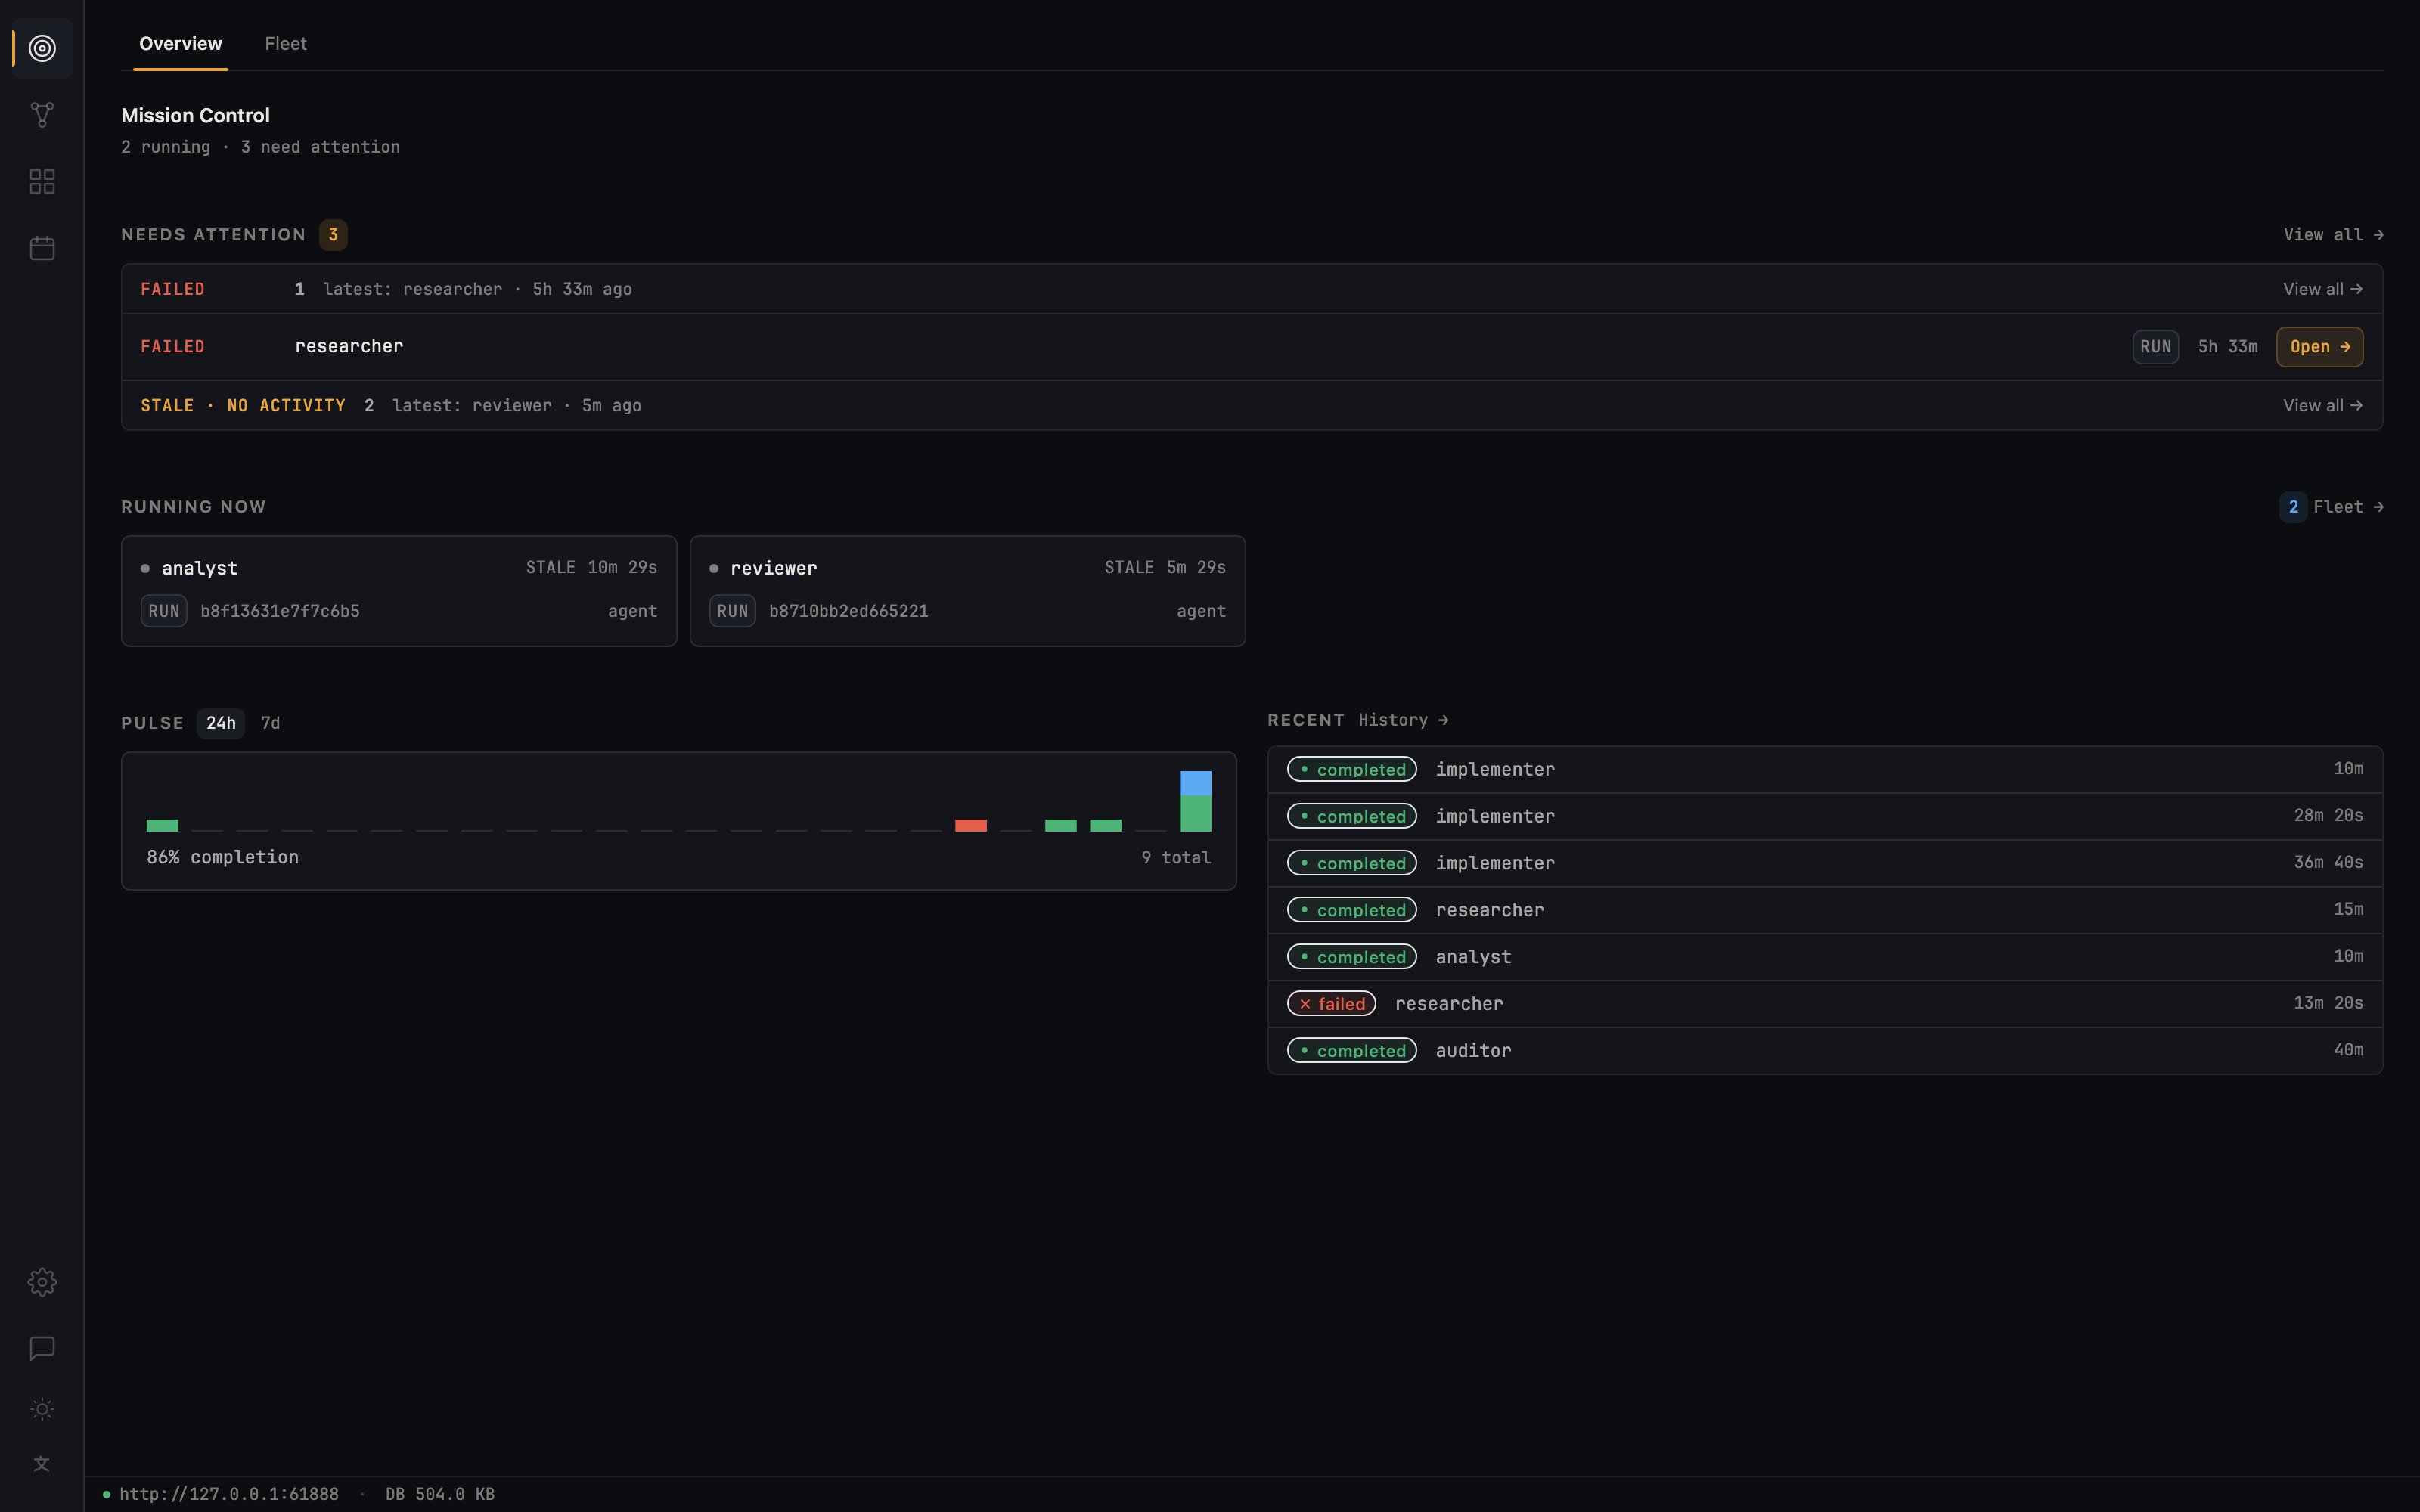Click RUN badge on analyst card
Viewport: 2420px width, 1512px height.
(x=164, y=611)
